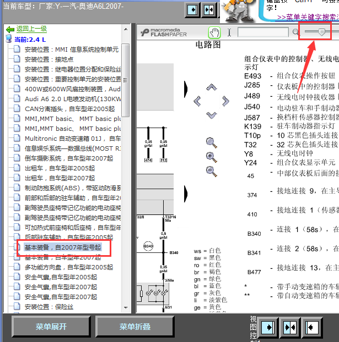
Task: Select the FlashPaper text selection tool
Action: 229,32
